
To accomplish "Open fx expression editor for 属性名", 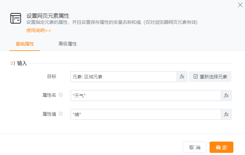I will click(226, 96).
